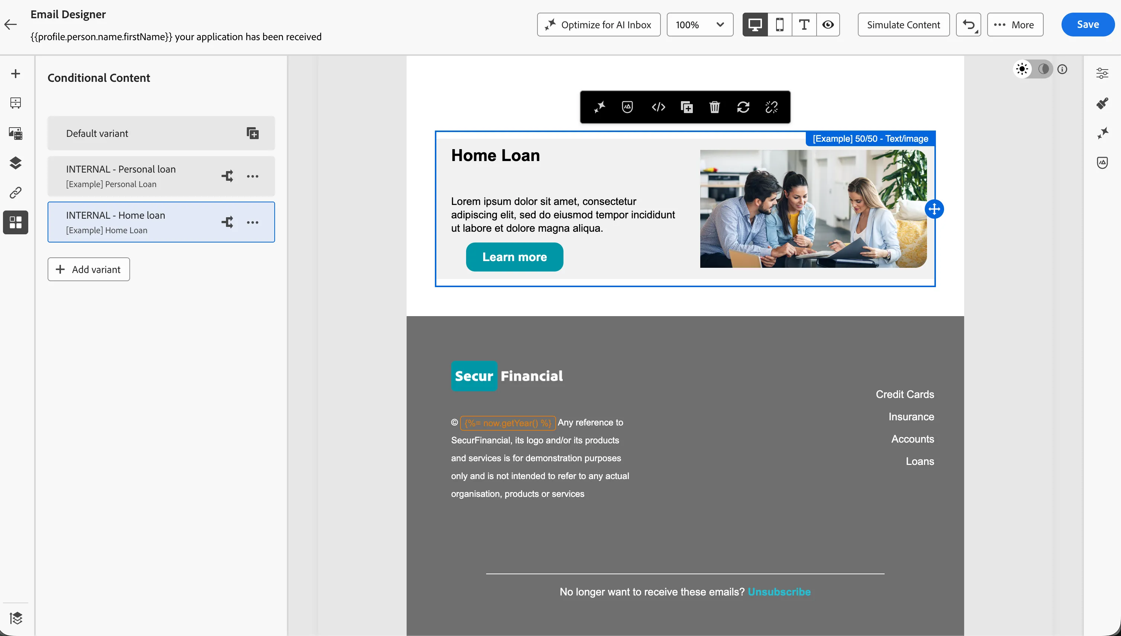Delete the selected fragment
This screenshot has width=1121, height=636.
click(x=715, y=107)
